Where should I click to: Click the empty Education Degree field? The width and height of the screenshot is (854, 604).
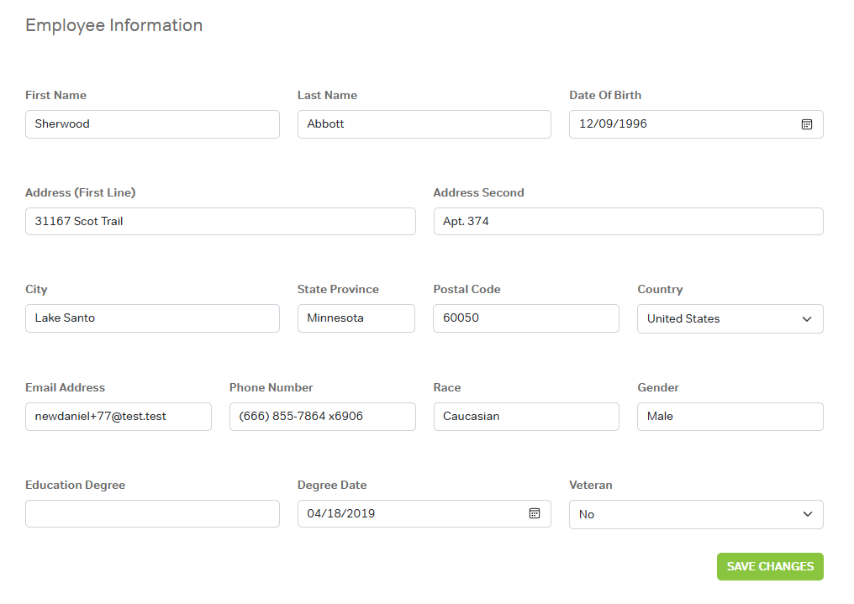(x=152, y=513)
